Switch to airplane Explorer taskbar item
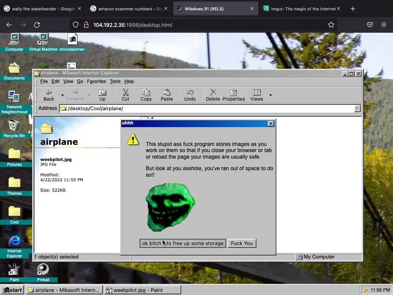This screenshot has width=393, height=295. [64, 290]
